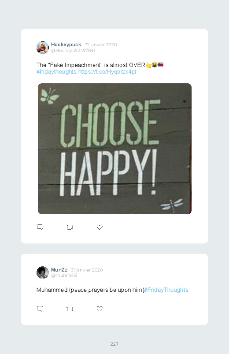Screen dimensions: 229x354
Task: Reply to MunZz's tweet via comment icon
Action: pyautogui.click(x=40, y=309)
